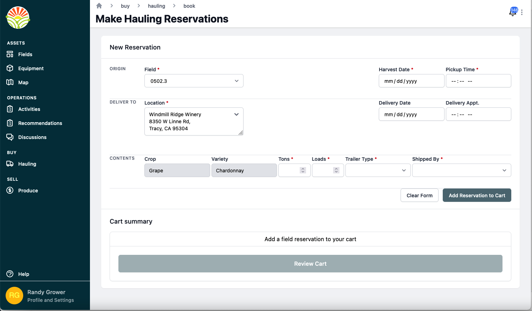This screenshot has width=532, height=311.
Task: Open Produce under Sell
Action: (28, 190)
